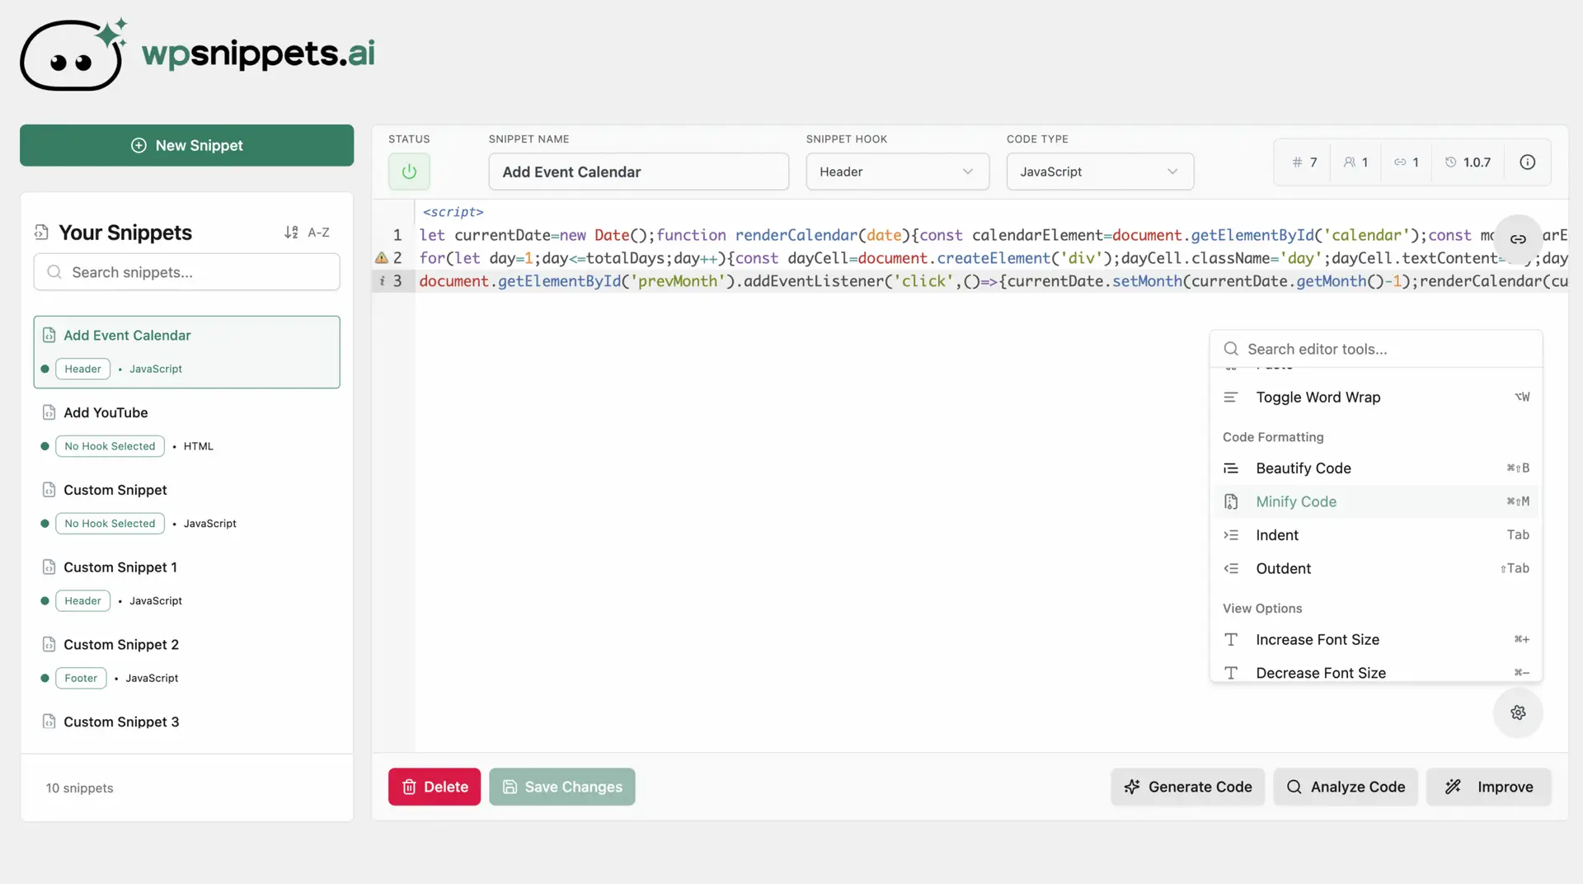The height and width of the screenshot is (884, 1583).
Task: Click the View Options section label
Action: tap(1262, 609)
